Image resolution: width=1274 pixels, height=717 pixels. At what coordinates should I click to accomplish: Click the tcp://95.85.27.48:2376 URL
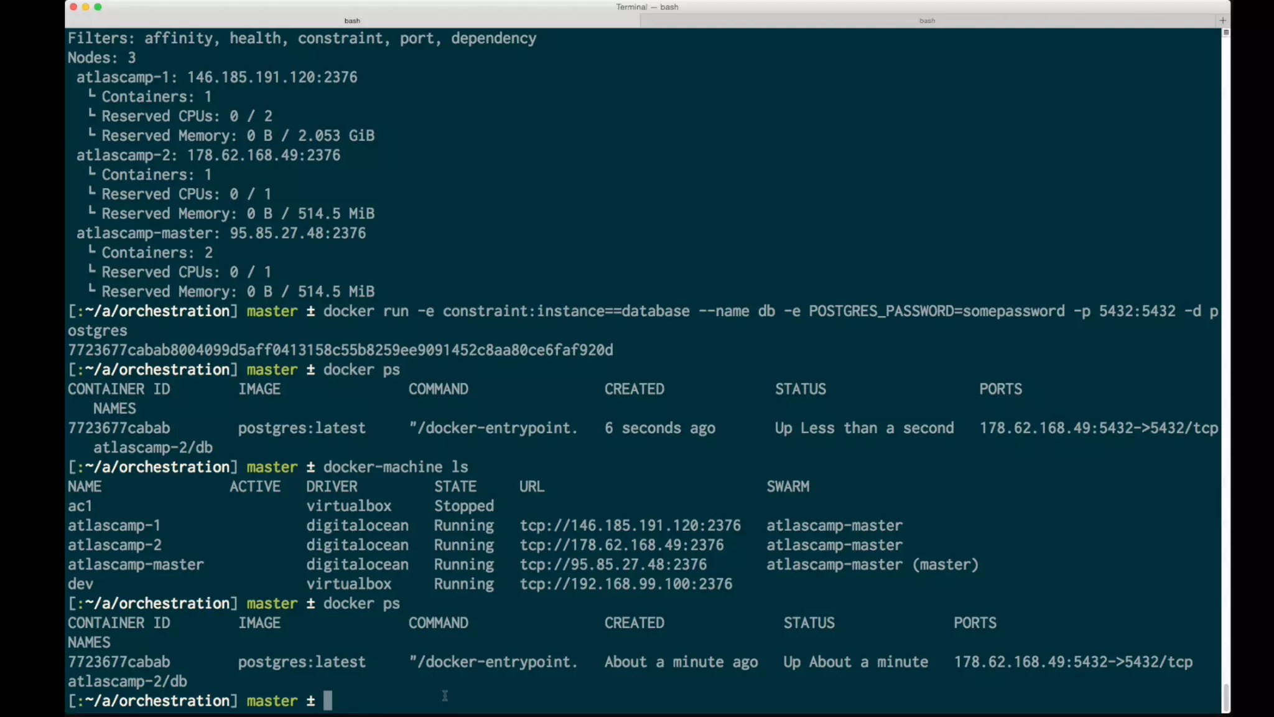tap(613, 565)
